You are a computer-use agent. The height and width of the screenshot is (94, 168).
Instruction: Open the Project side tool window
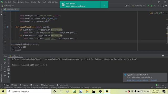2,12
